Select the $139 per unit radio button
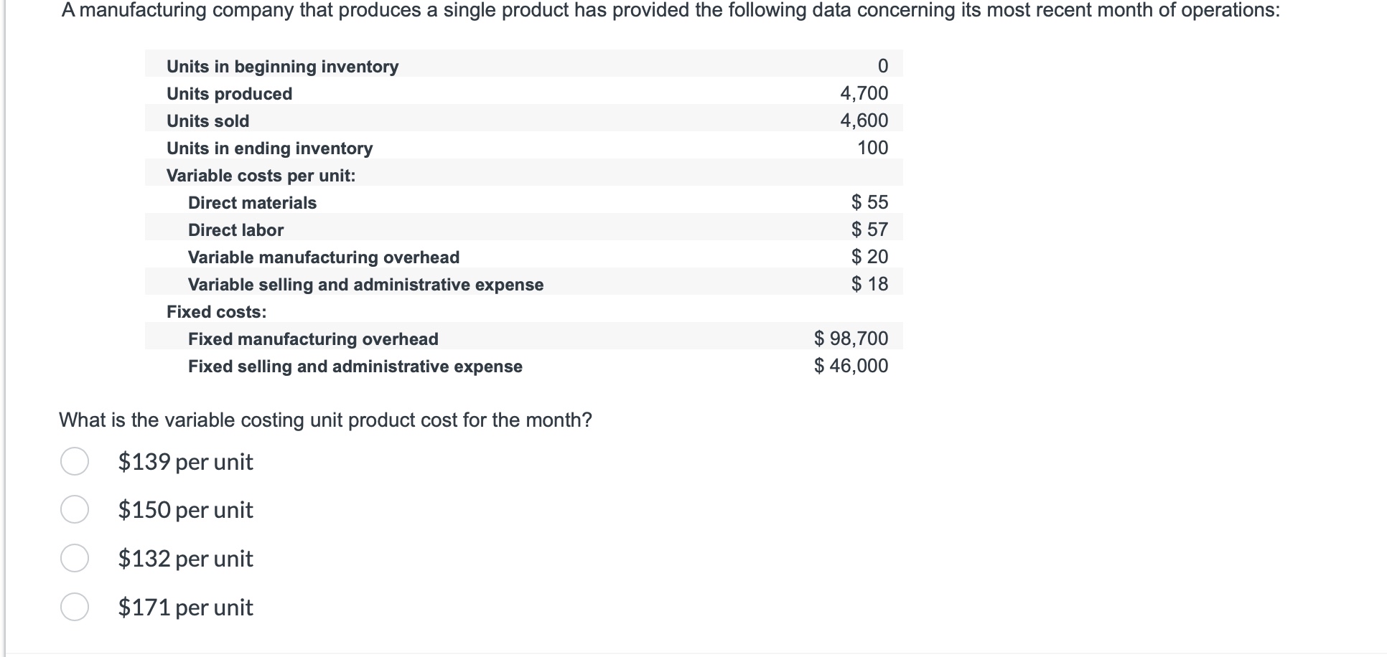 tap(75, 461)
